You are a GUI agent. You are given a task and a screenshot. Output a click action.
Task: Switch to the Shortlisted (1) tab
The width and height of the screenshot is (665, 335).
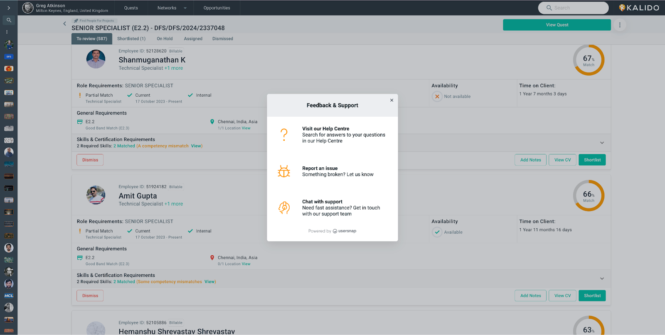click(x=131, y=39)
